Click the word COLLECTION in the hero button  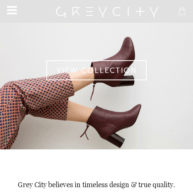(x=109, y=70)
